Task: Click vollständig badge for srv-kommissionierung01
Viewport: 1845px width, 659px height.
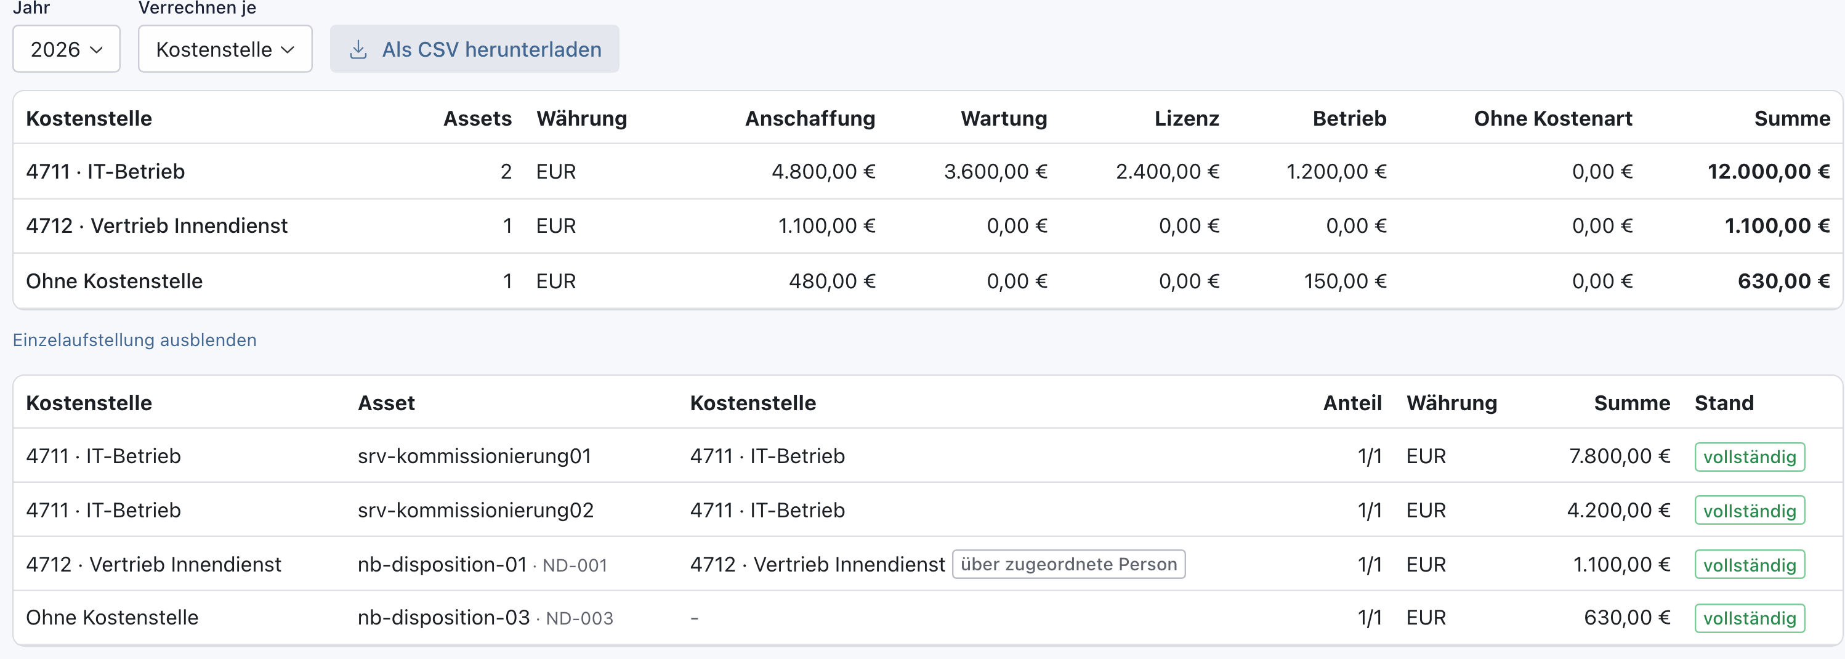Action: 1749,457
